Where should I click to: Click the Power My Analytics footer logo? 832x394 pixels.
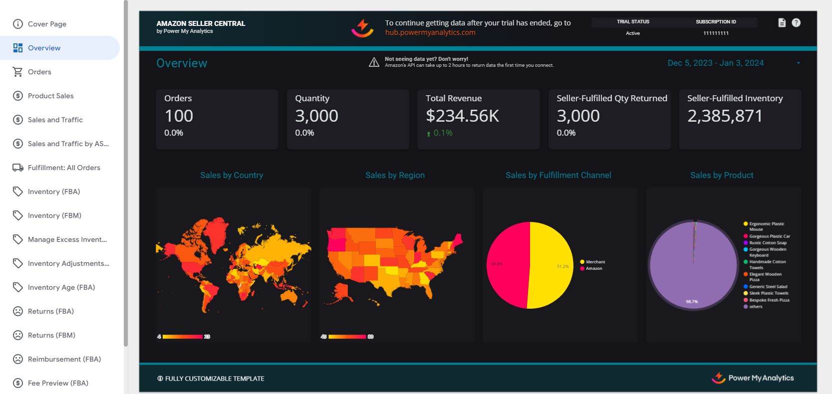tap(753, 378)
